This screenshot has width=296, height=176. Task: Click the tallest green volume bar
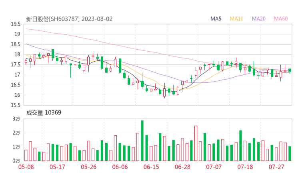142,141
